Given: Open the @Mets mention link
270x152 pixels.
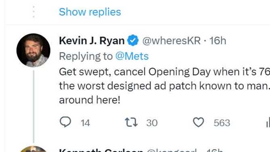Looking at the screenshot, I should coord(132,56).
